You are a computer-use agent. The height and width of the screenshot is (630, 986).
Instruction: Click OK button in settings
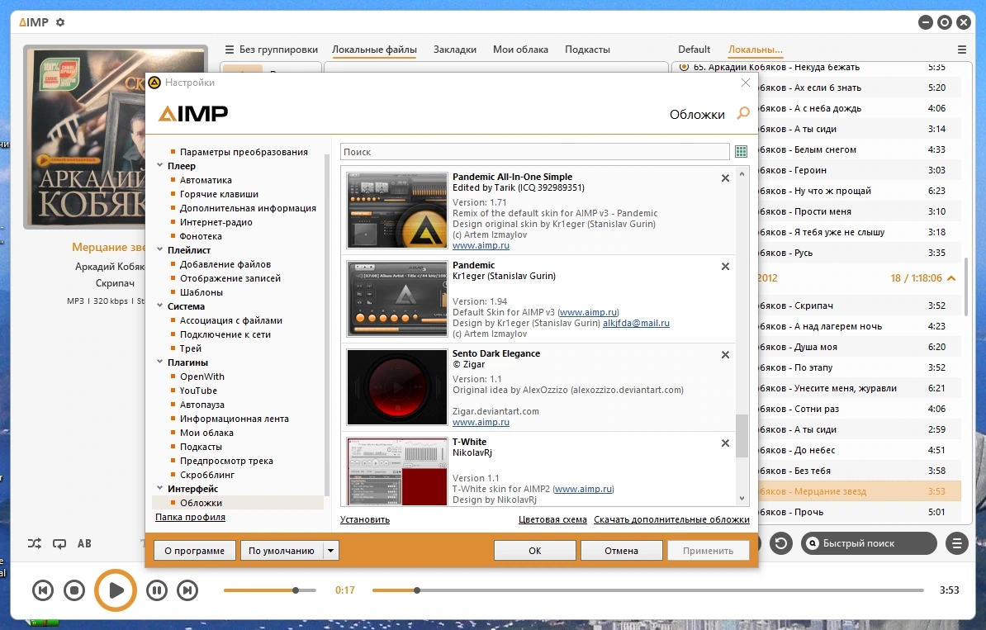(534, 551)
